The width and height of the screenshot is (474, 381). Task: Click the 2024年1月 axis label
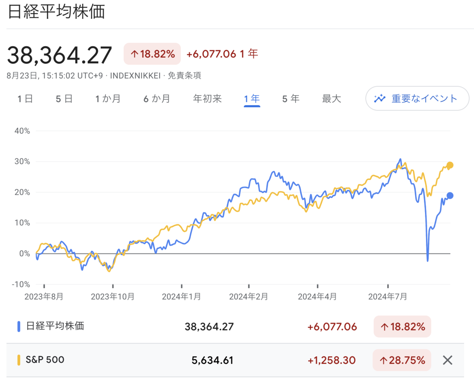coord(182,296)
